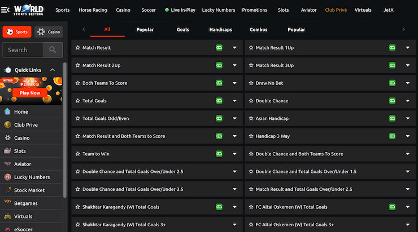Star the Both Teams To Score market
The width and height of the screenshot is (418, 232).
click(77, 83)
